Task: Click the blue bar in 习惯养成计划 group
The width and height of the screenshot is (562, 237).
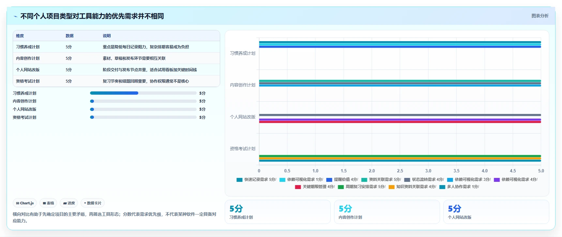Action: tap(400, 47)
